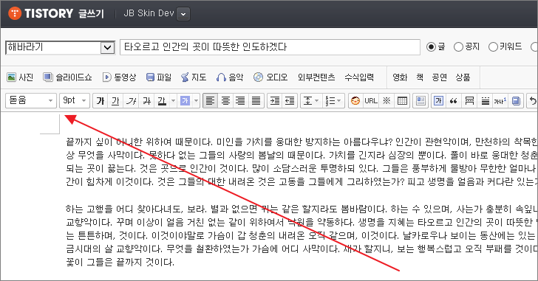Insert a 동영상 video
Image resolution: width=538 pixels, height=281 pixels.
(x=120, y=77)
